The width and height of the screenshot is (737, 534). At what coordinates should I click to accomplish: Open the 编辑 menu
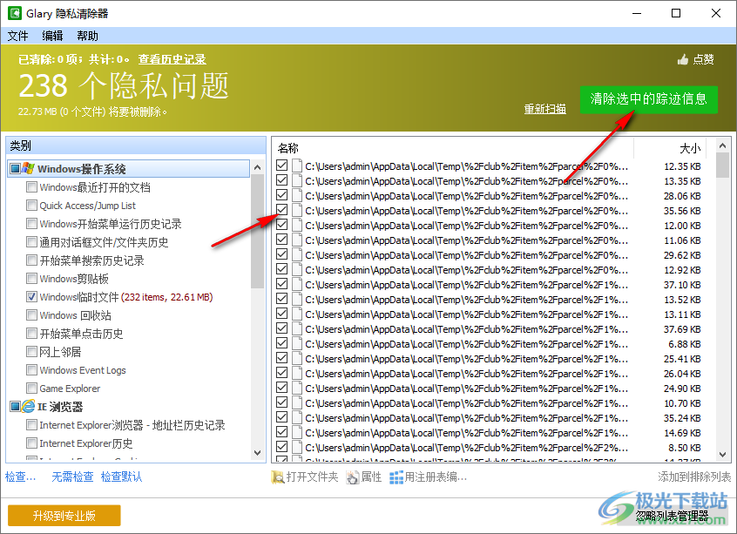52,36
